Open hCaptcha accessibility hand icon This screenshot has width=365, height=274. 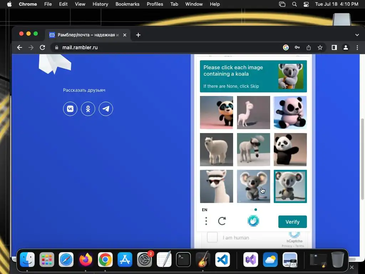pyautogui.click(x=253, y=221)
